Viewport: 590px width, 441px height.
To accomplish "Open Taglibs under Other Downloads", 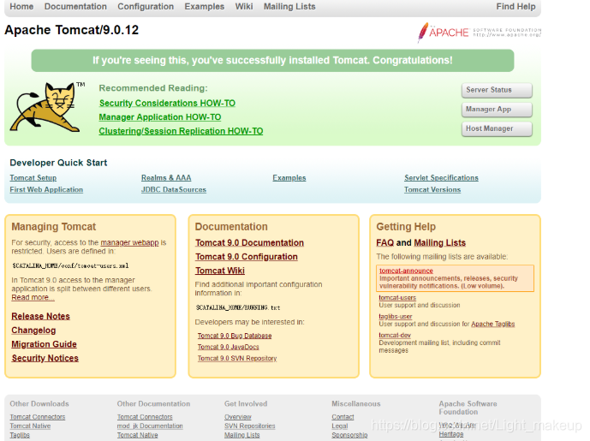I will pyautogui.click(x=20, y=435).
